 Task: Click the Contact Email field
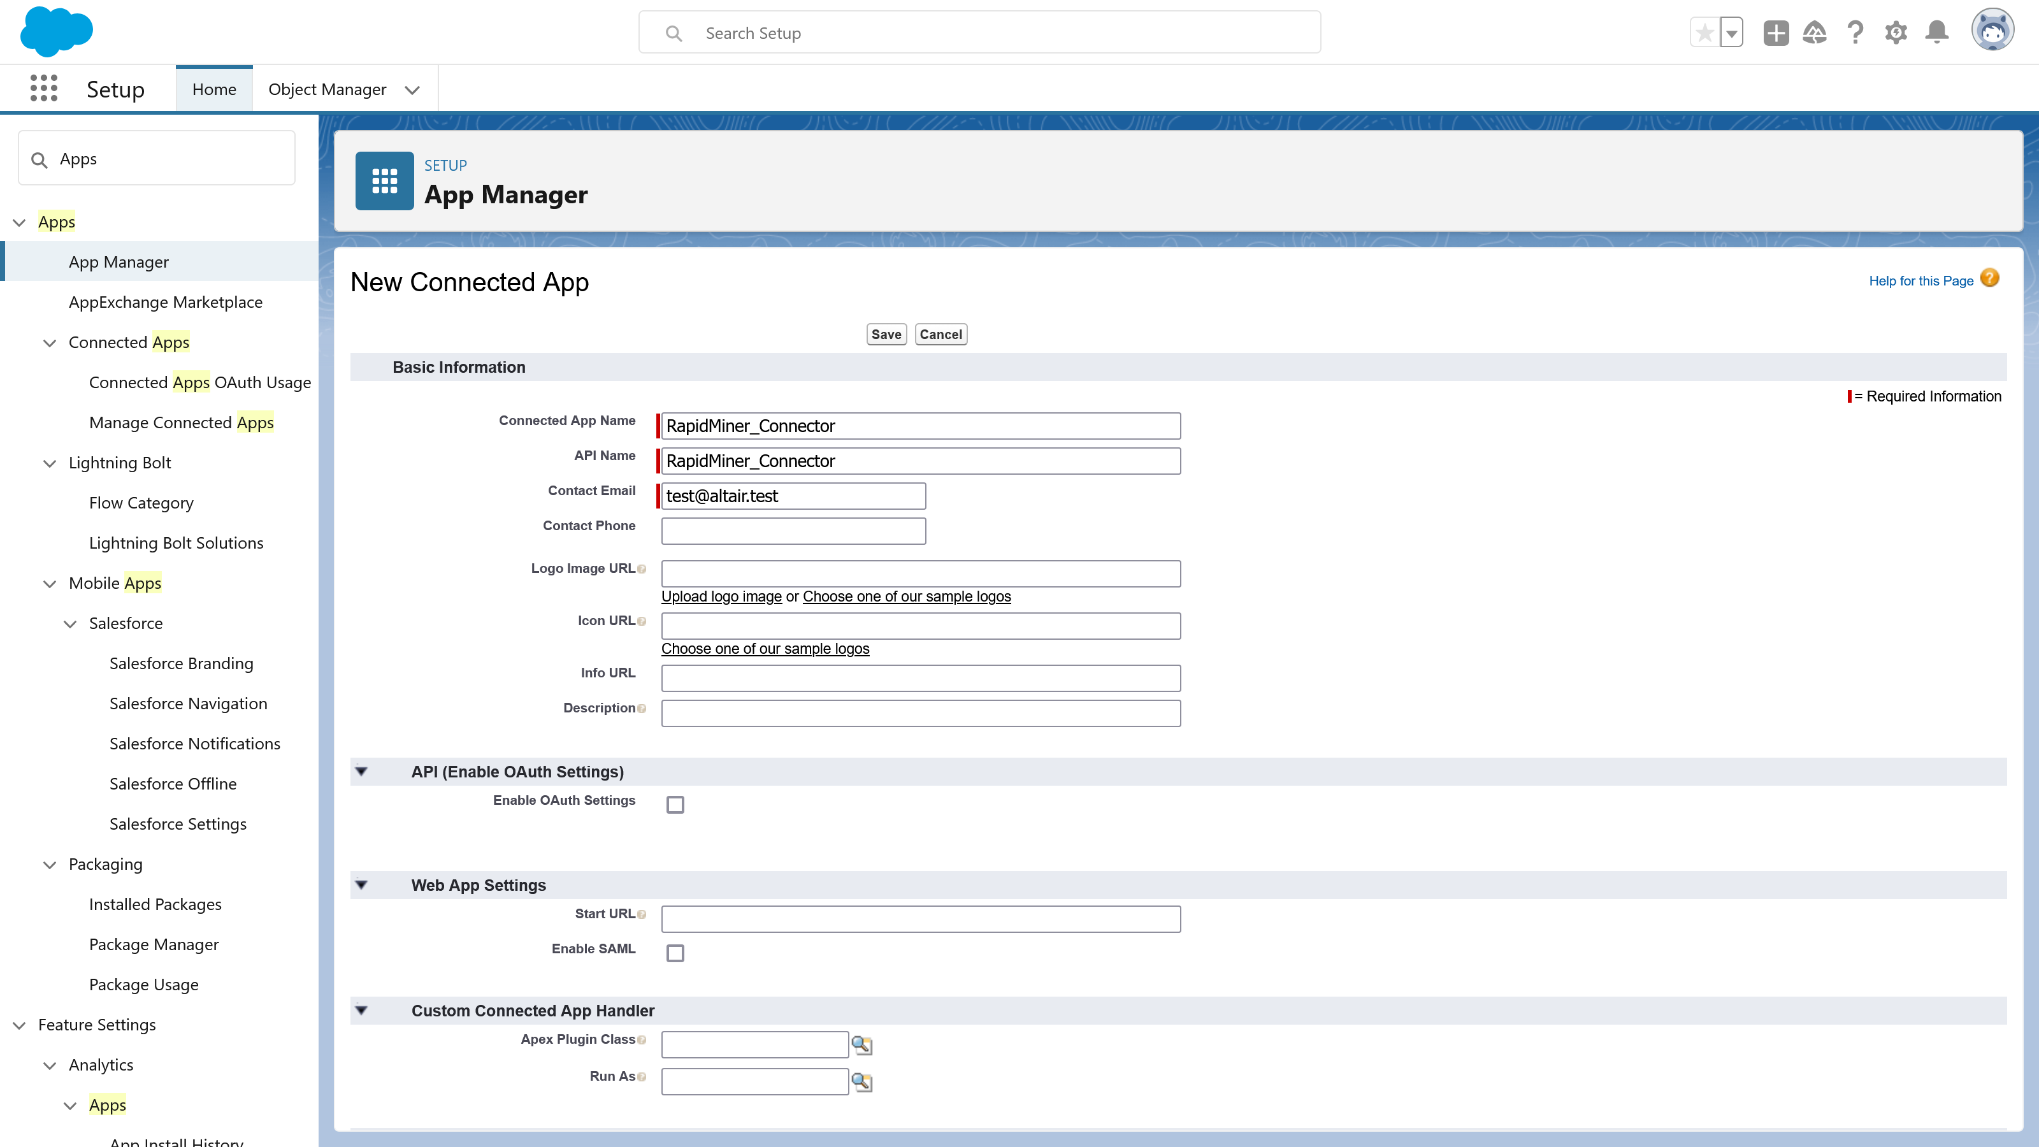pyautogui.click(x=793, y=496)
